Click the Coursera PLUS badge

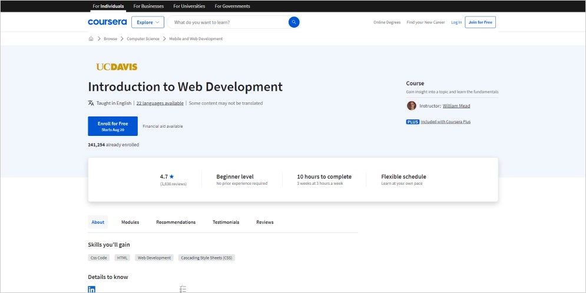[x=413, y=122]
